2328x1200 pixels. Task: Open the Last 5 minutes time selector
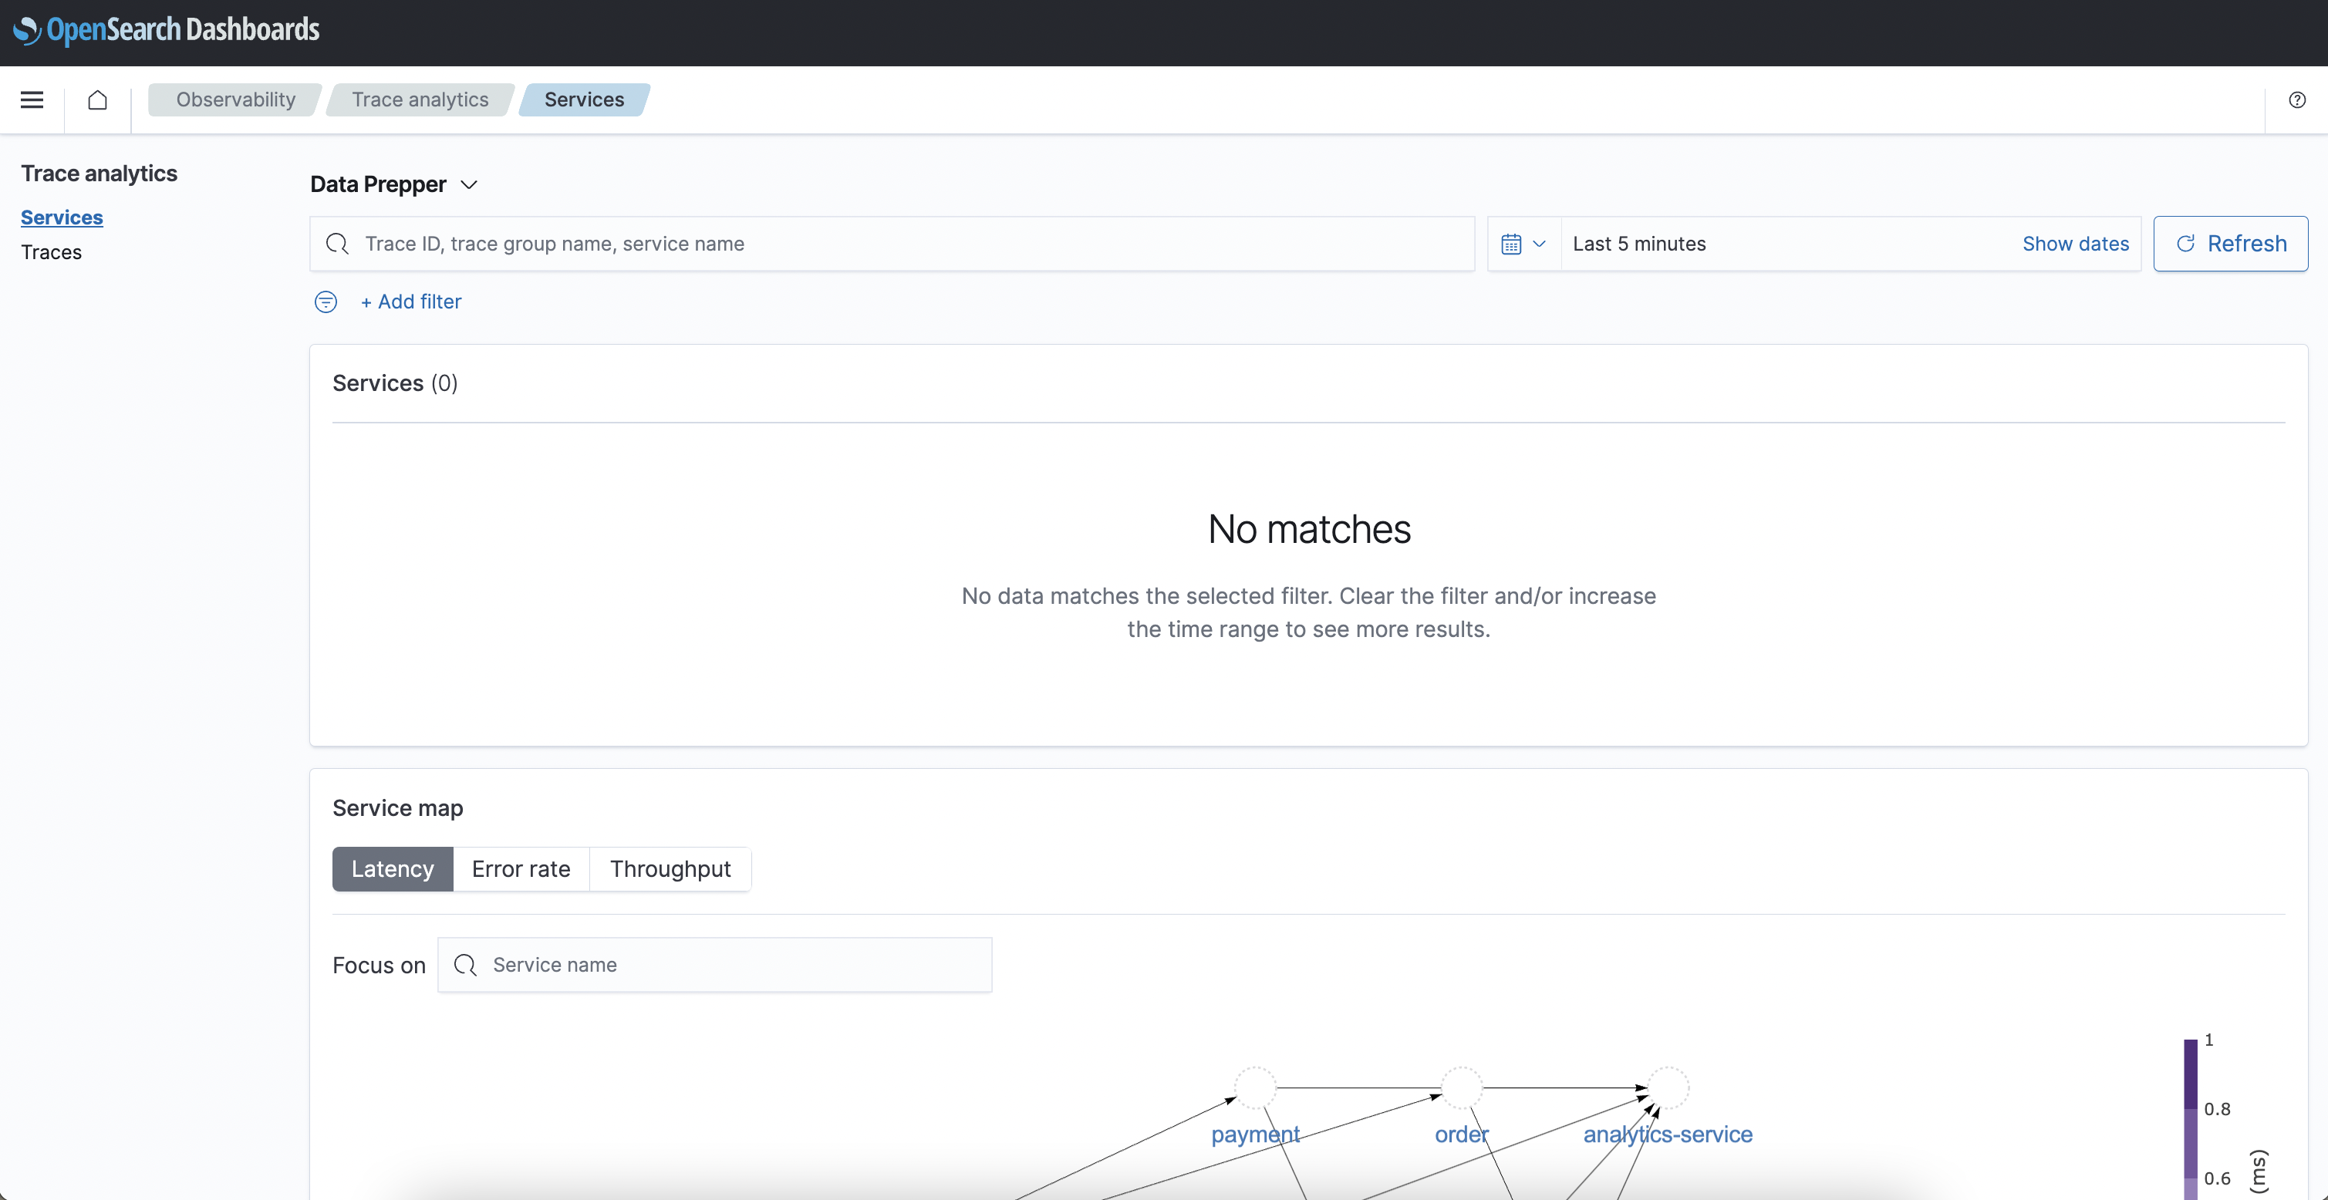point(1639,243)
